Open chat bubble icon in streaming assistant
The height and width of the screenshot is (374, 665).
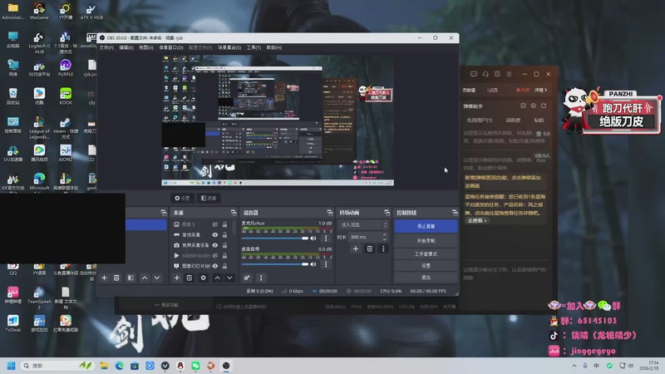(x=474, y=74)
